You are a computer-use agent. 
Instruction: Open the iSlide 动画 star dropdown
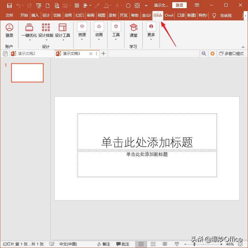click(99, 31)
